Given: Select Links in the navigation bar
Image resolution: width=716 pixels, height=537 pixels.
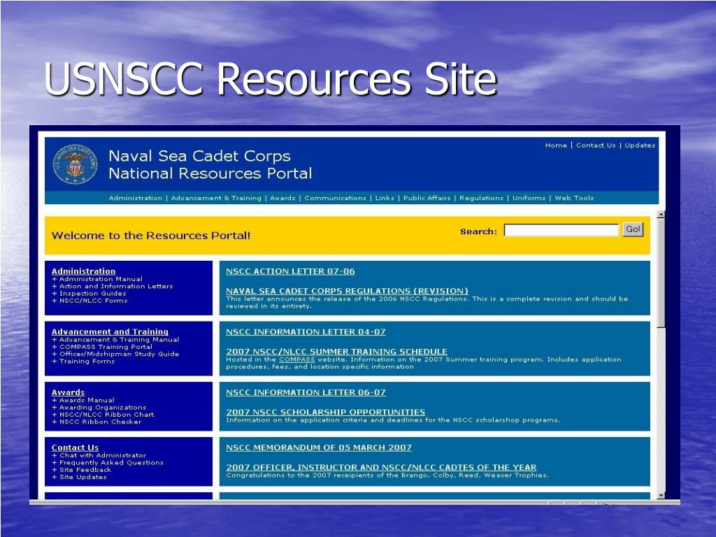Looking at the screenshot, I should (x=385, y=198).
